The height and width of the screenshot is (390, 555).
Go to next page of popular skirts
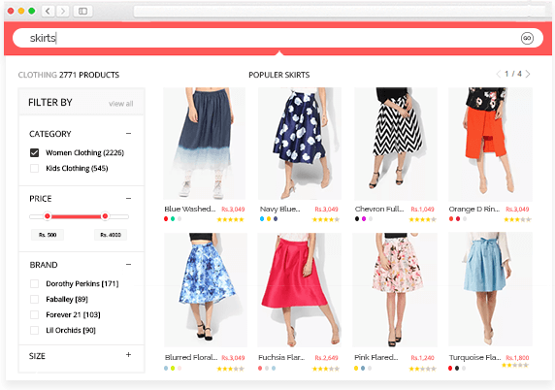(x=528, y=74)
